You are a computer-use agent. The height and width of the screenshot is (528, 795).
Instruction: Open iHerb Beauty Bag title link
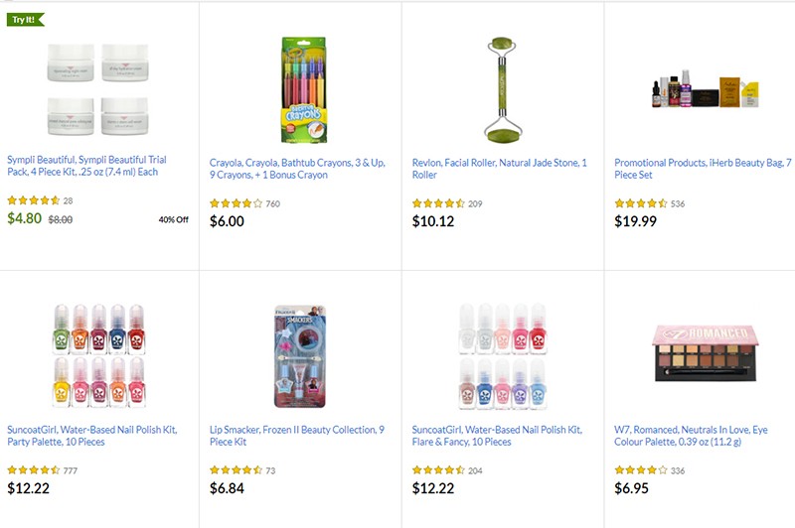click(703, 170)
